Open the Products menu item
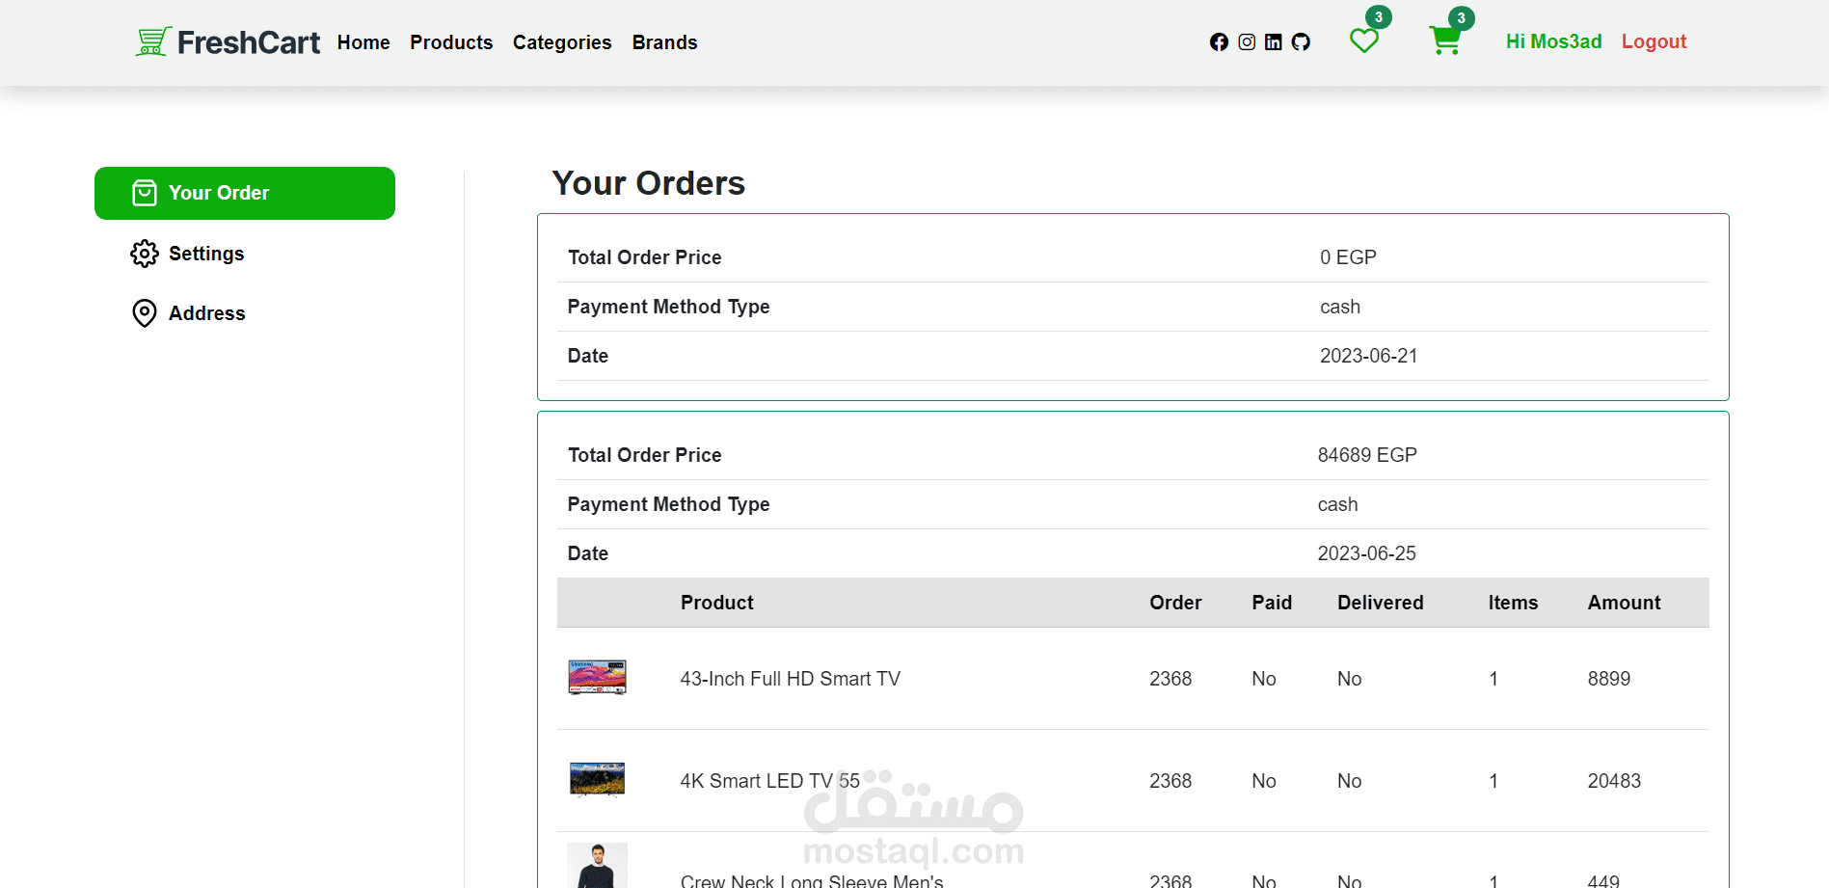Image resolution: width=1829 pixels, height=888 pixels. (451, 42)
